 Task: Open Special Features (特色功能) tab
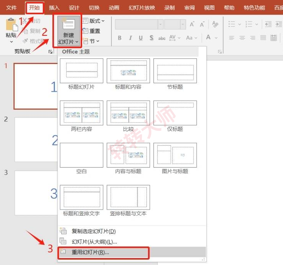pos(254,8)
